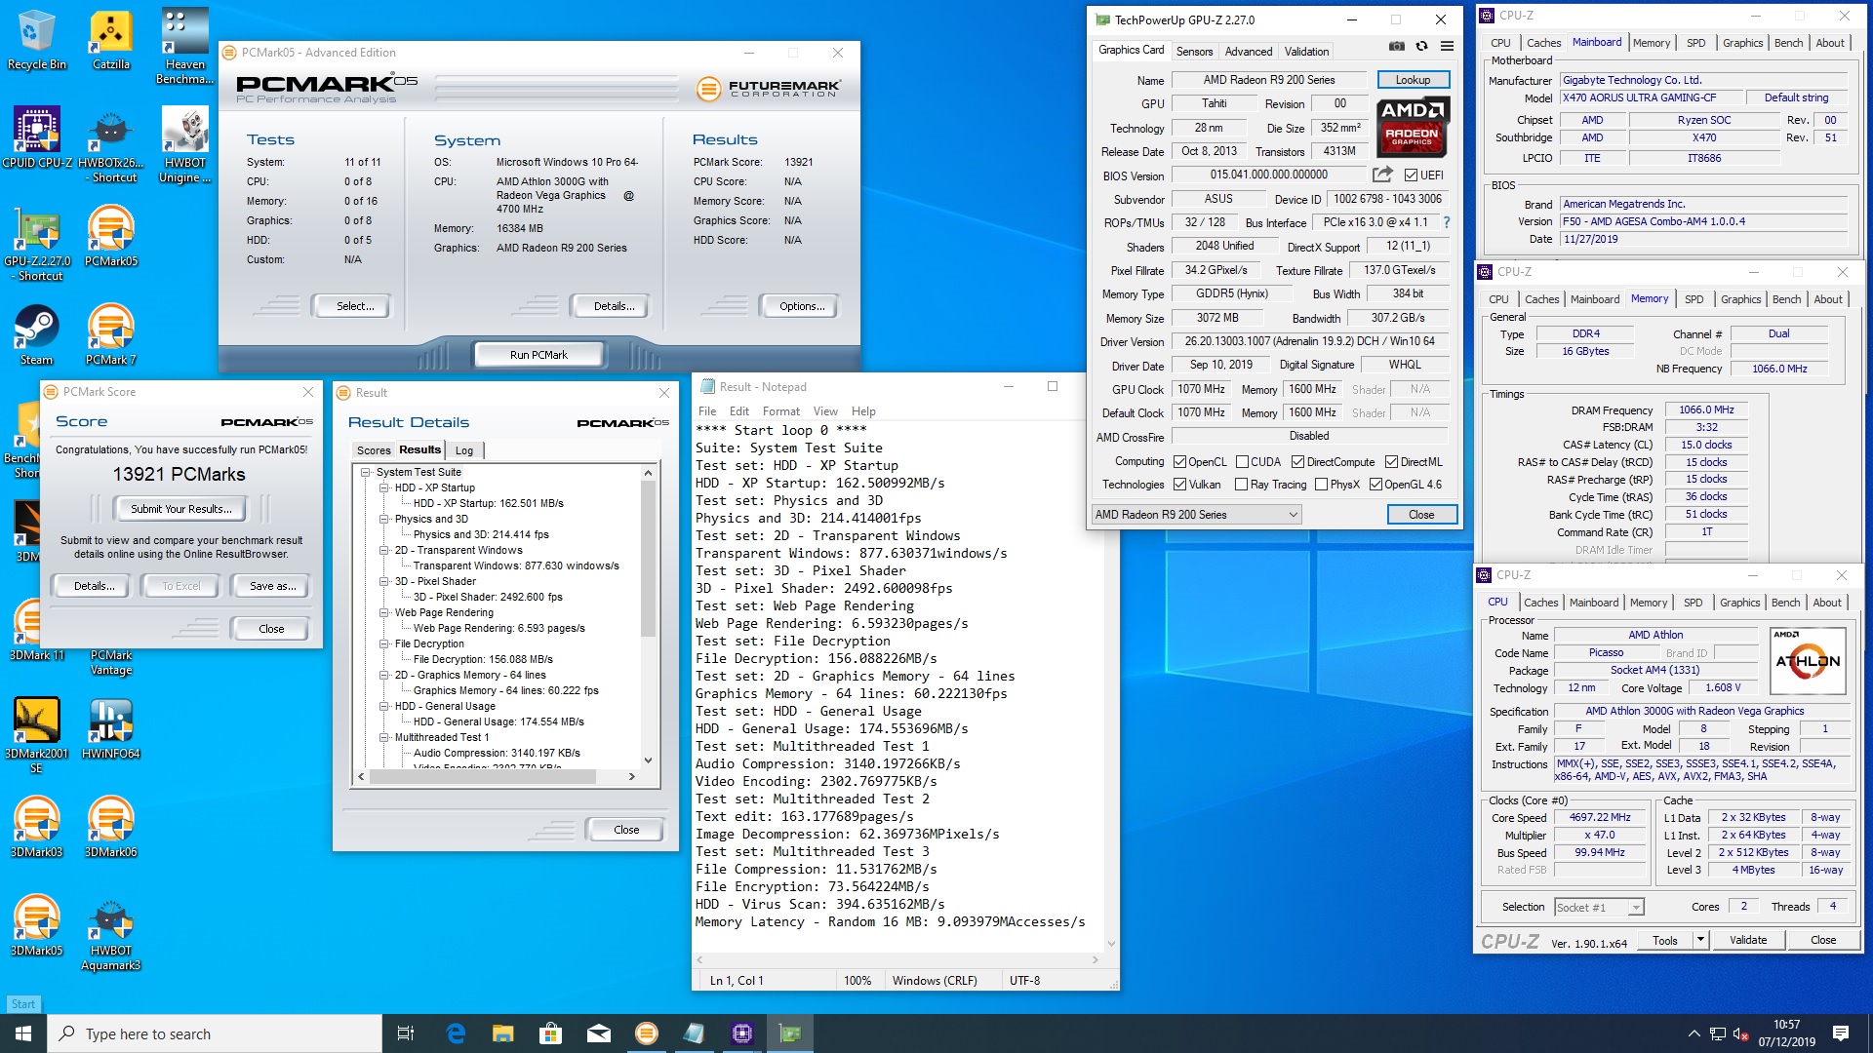1873x1053 pixels.
Task: Switch to Advanced tab in GPU-Z
Action: [1249, 52]
